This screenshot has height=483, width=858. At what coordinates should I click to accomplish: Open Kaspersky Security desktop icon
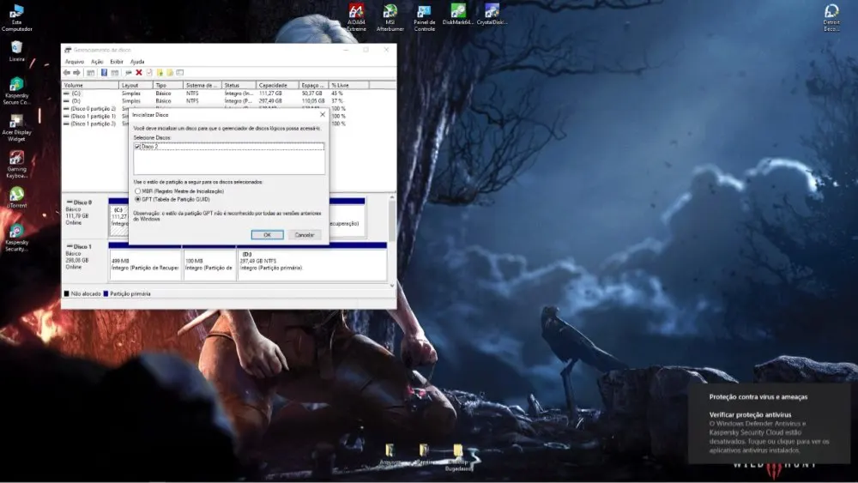click(16, 238)
